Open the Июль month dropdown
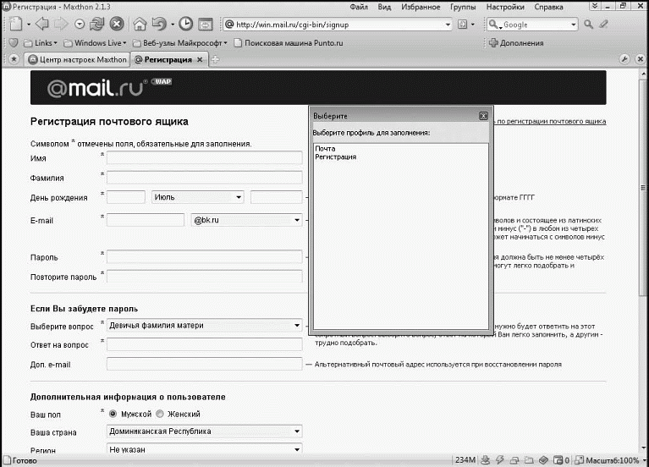The height and width of the screenshot is (467, 649). tap(198, 197)
